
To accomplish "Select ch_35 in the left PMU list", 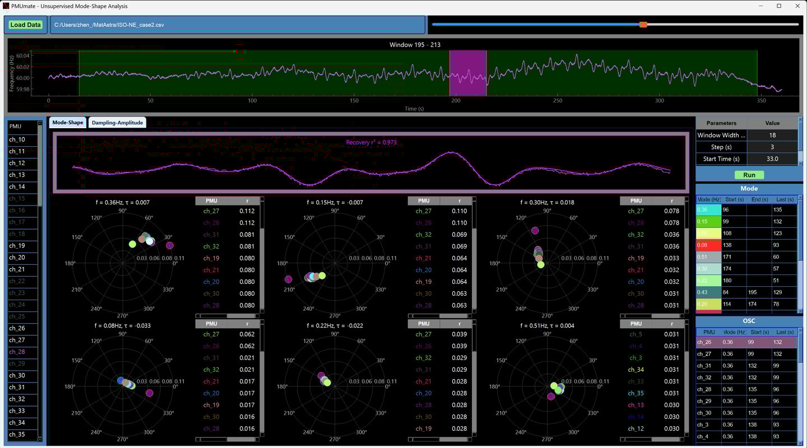I will tap(22, 435).
